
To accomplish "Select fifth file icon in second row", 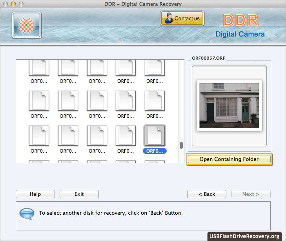I will [155, 101].
